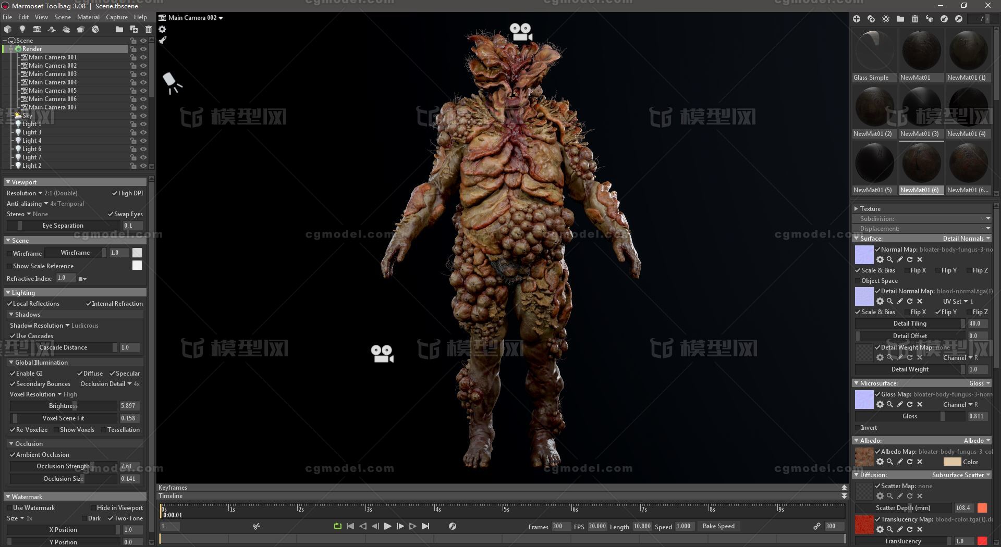Open the Capture menu
Image resolution: width=1001 pixels, height=547 pixels.
coord(117,17)
